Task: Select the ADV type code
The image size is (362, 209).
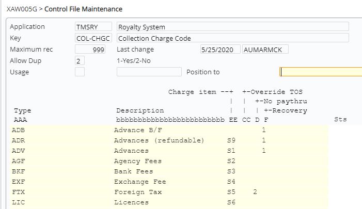Action: click(x=18, y=151)
